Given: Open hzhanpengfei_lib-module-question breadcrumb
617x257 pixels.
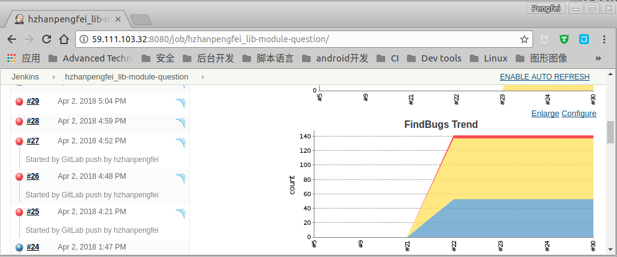Looking at the screenshot, I should click(127, 77).
